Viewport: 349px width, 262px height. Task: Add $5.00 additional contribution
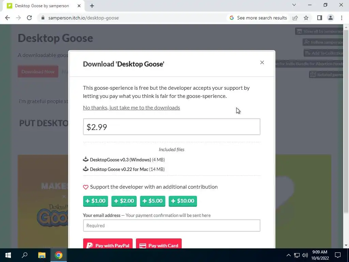pyautogui.click(x=152, y=201)
